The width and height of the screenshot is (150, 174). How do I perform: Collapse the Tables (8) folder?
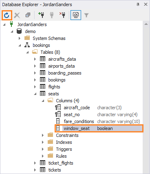pyautogui.click(x=28, y=52)
